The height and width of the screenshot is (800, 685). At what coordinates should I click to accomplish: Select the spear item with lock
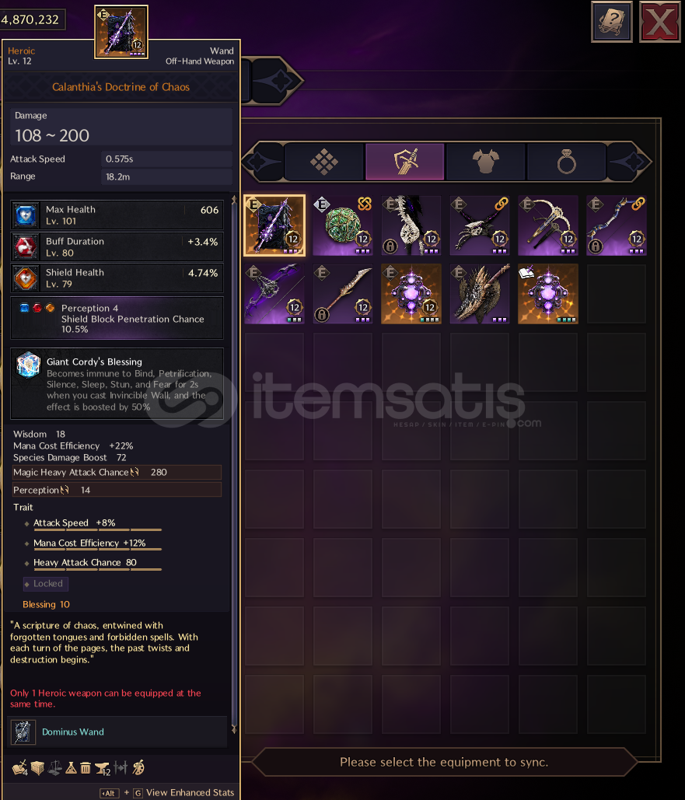click(x=343, y=293)
